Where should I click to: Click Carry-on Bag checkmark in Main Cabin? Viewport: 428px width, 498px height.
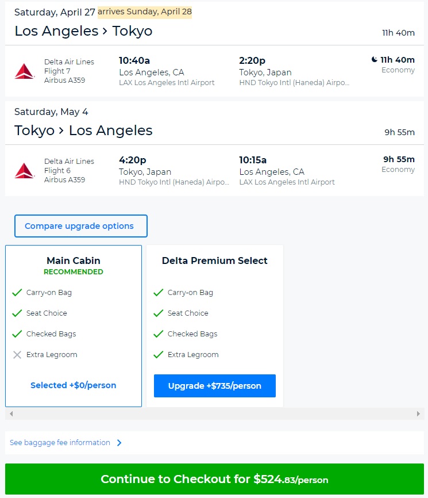[17, 293]
